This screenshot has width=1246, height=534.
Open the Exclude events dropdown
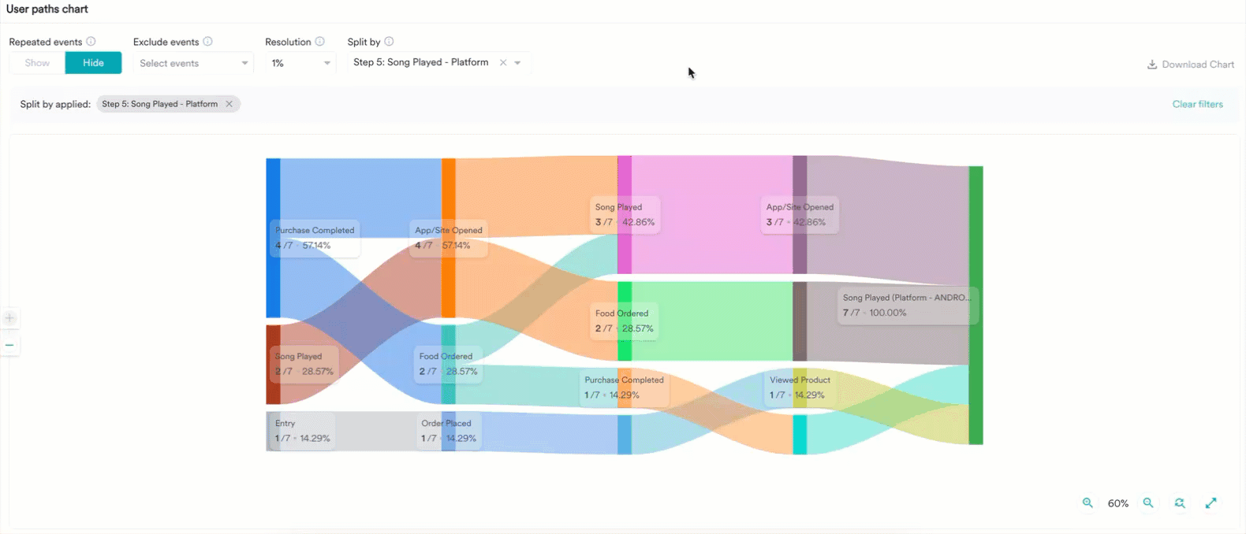point(193,63)
